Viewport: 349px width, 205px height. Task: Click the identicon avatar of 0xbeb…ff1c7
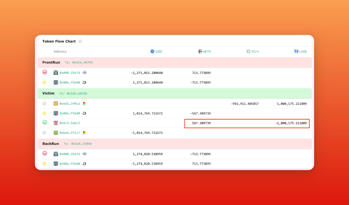pos(56,133)
